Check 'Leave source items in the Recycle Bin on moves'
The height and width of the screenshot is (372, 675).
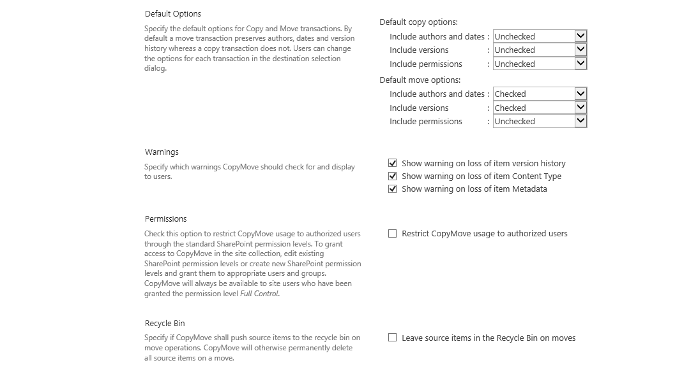point(392,338)
